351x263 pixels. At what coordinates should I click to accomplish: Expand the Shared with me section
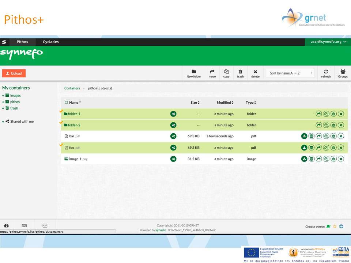3,122
